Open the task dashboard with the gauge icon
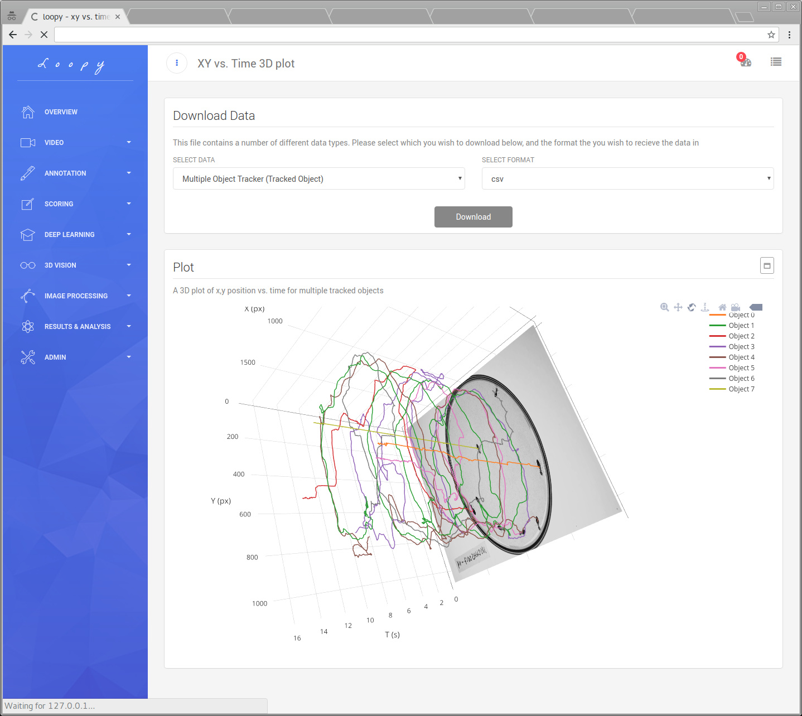Viewport: 802px width, 716px height. coord(746,62)
